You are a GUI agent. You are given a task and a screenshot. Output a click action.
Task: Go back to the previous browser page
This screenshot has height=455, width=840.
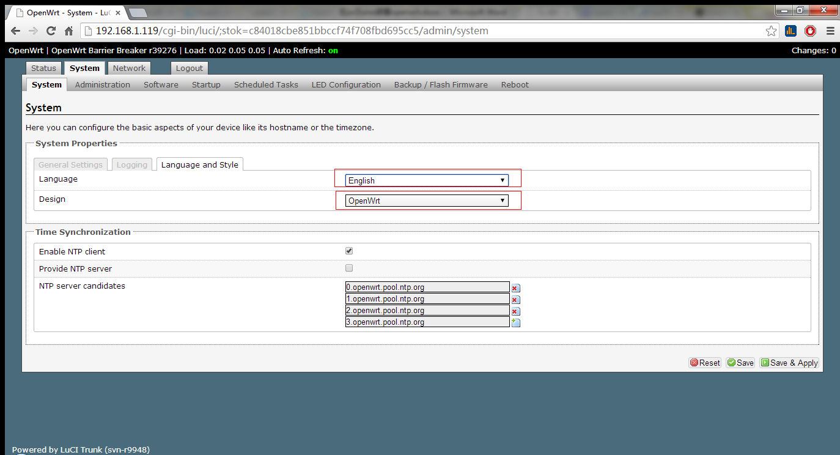pyautogui.click(x=15, y=31)
